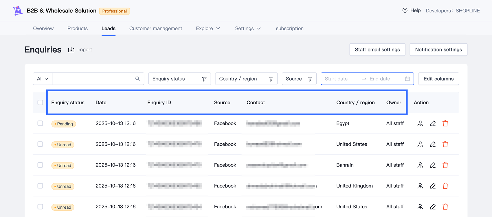Check the Pending enquiry row checkbox
Viewport: 492px width, 217px height.
[40, 123]
